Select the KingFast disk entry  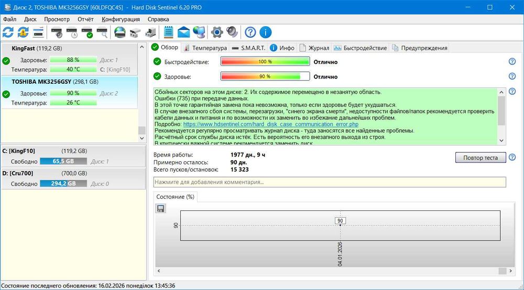[x=69, y=59]
